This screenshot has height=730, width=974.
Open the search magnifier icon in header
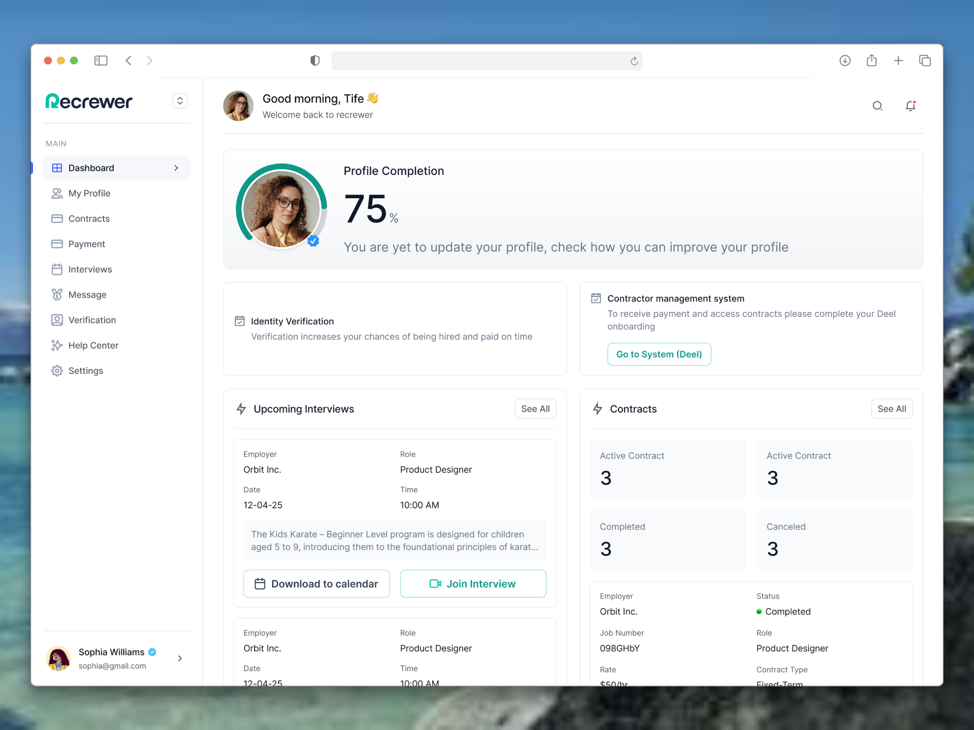pos(877,106)
